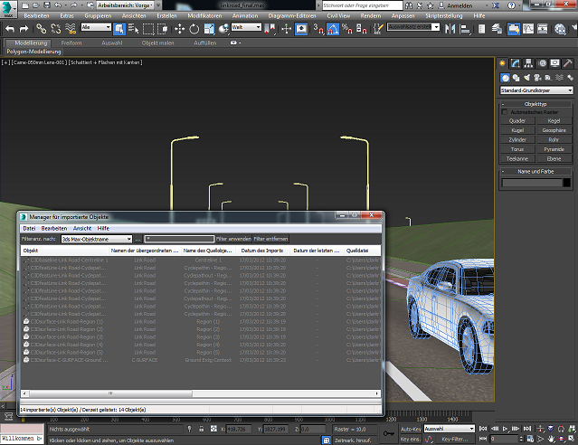Image resolution: width=578 pixels, height=445 pixels.
Task: Open the 3ds Max-Objektname filter dropdown
Action: click(97, 239)
